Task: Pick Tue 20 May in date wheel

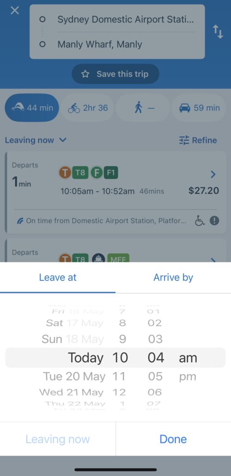Action: (x=75, y=377)
